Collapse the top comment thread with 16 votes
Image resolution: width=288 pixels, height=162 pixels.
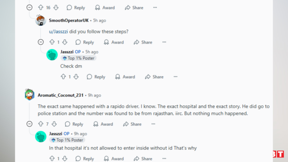29,8
